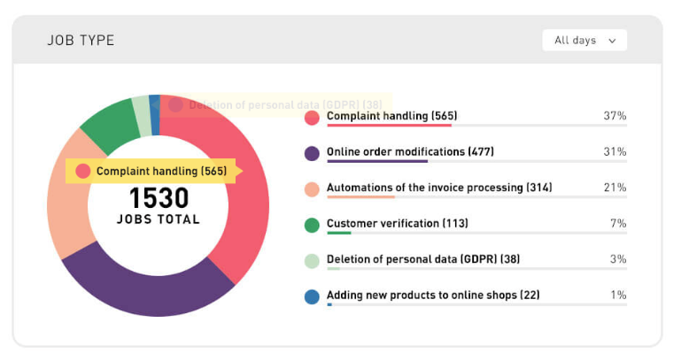
Task: Click the blue Adding new products dot
Action: click(312, 296)
